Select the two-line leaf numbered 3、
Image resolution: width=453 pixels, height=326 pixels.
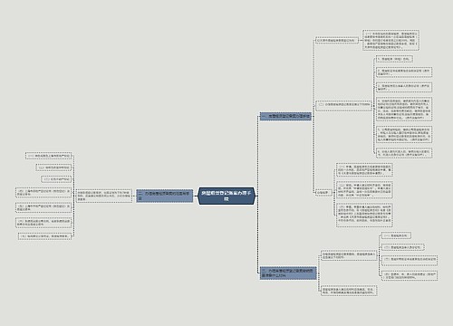tap(404, 87)
